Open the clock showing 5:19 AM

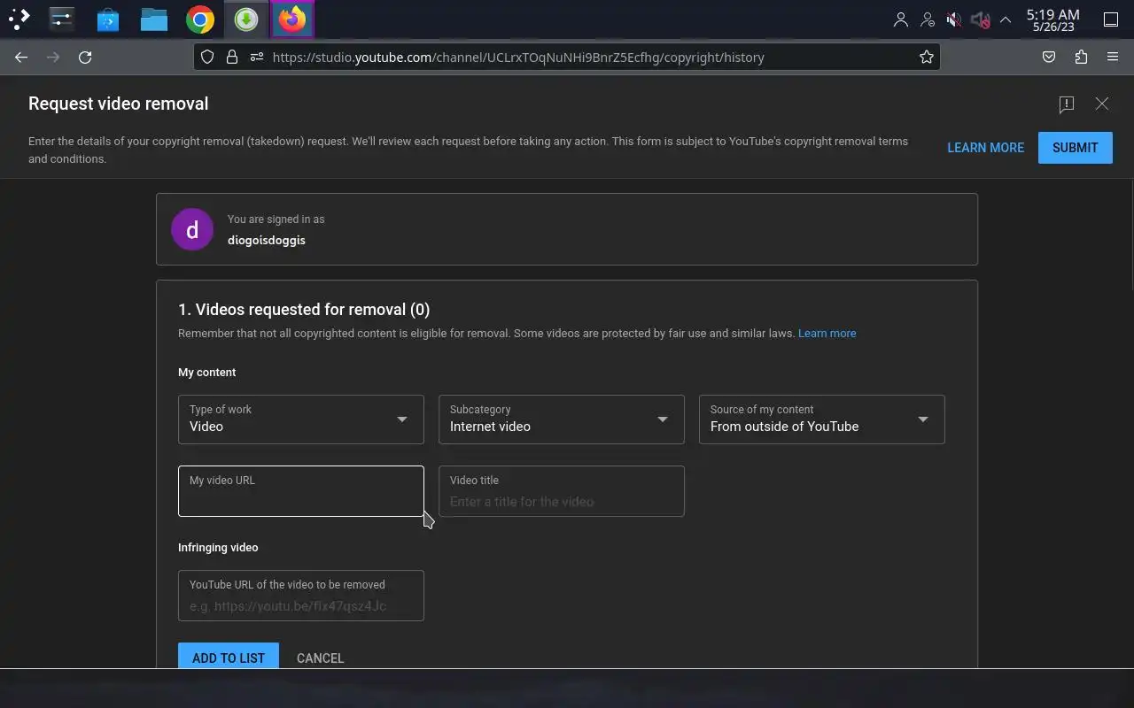coord(1052,19)
